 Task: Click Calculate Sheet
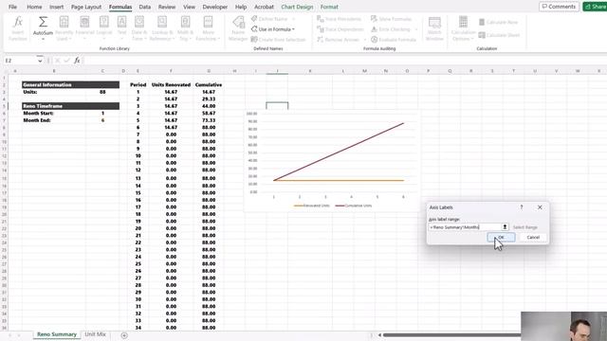pyautogui.click(x=499, y=35)
